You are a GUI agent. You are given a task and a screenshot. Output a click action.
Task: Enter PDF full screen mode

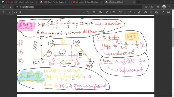pyautogui.click(x=163, y=12)
